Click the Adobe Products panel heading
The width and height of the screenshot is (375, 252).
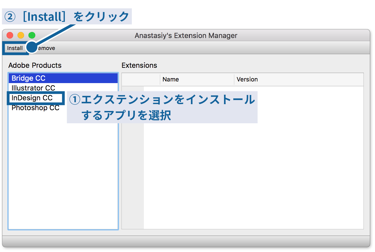click(35, 65)
